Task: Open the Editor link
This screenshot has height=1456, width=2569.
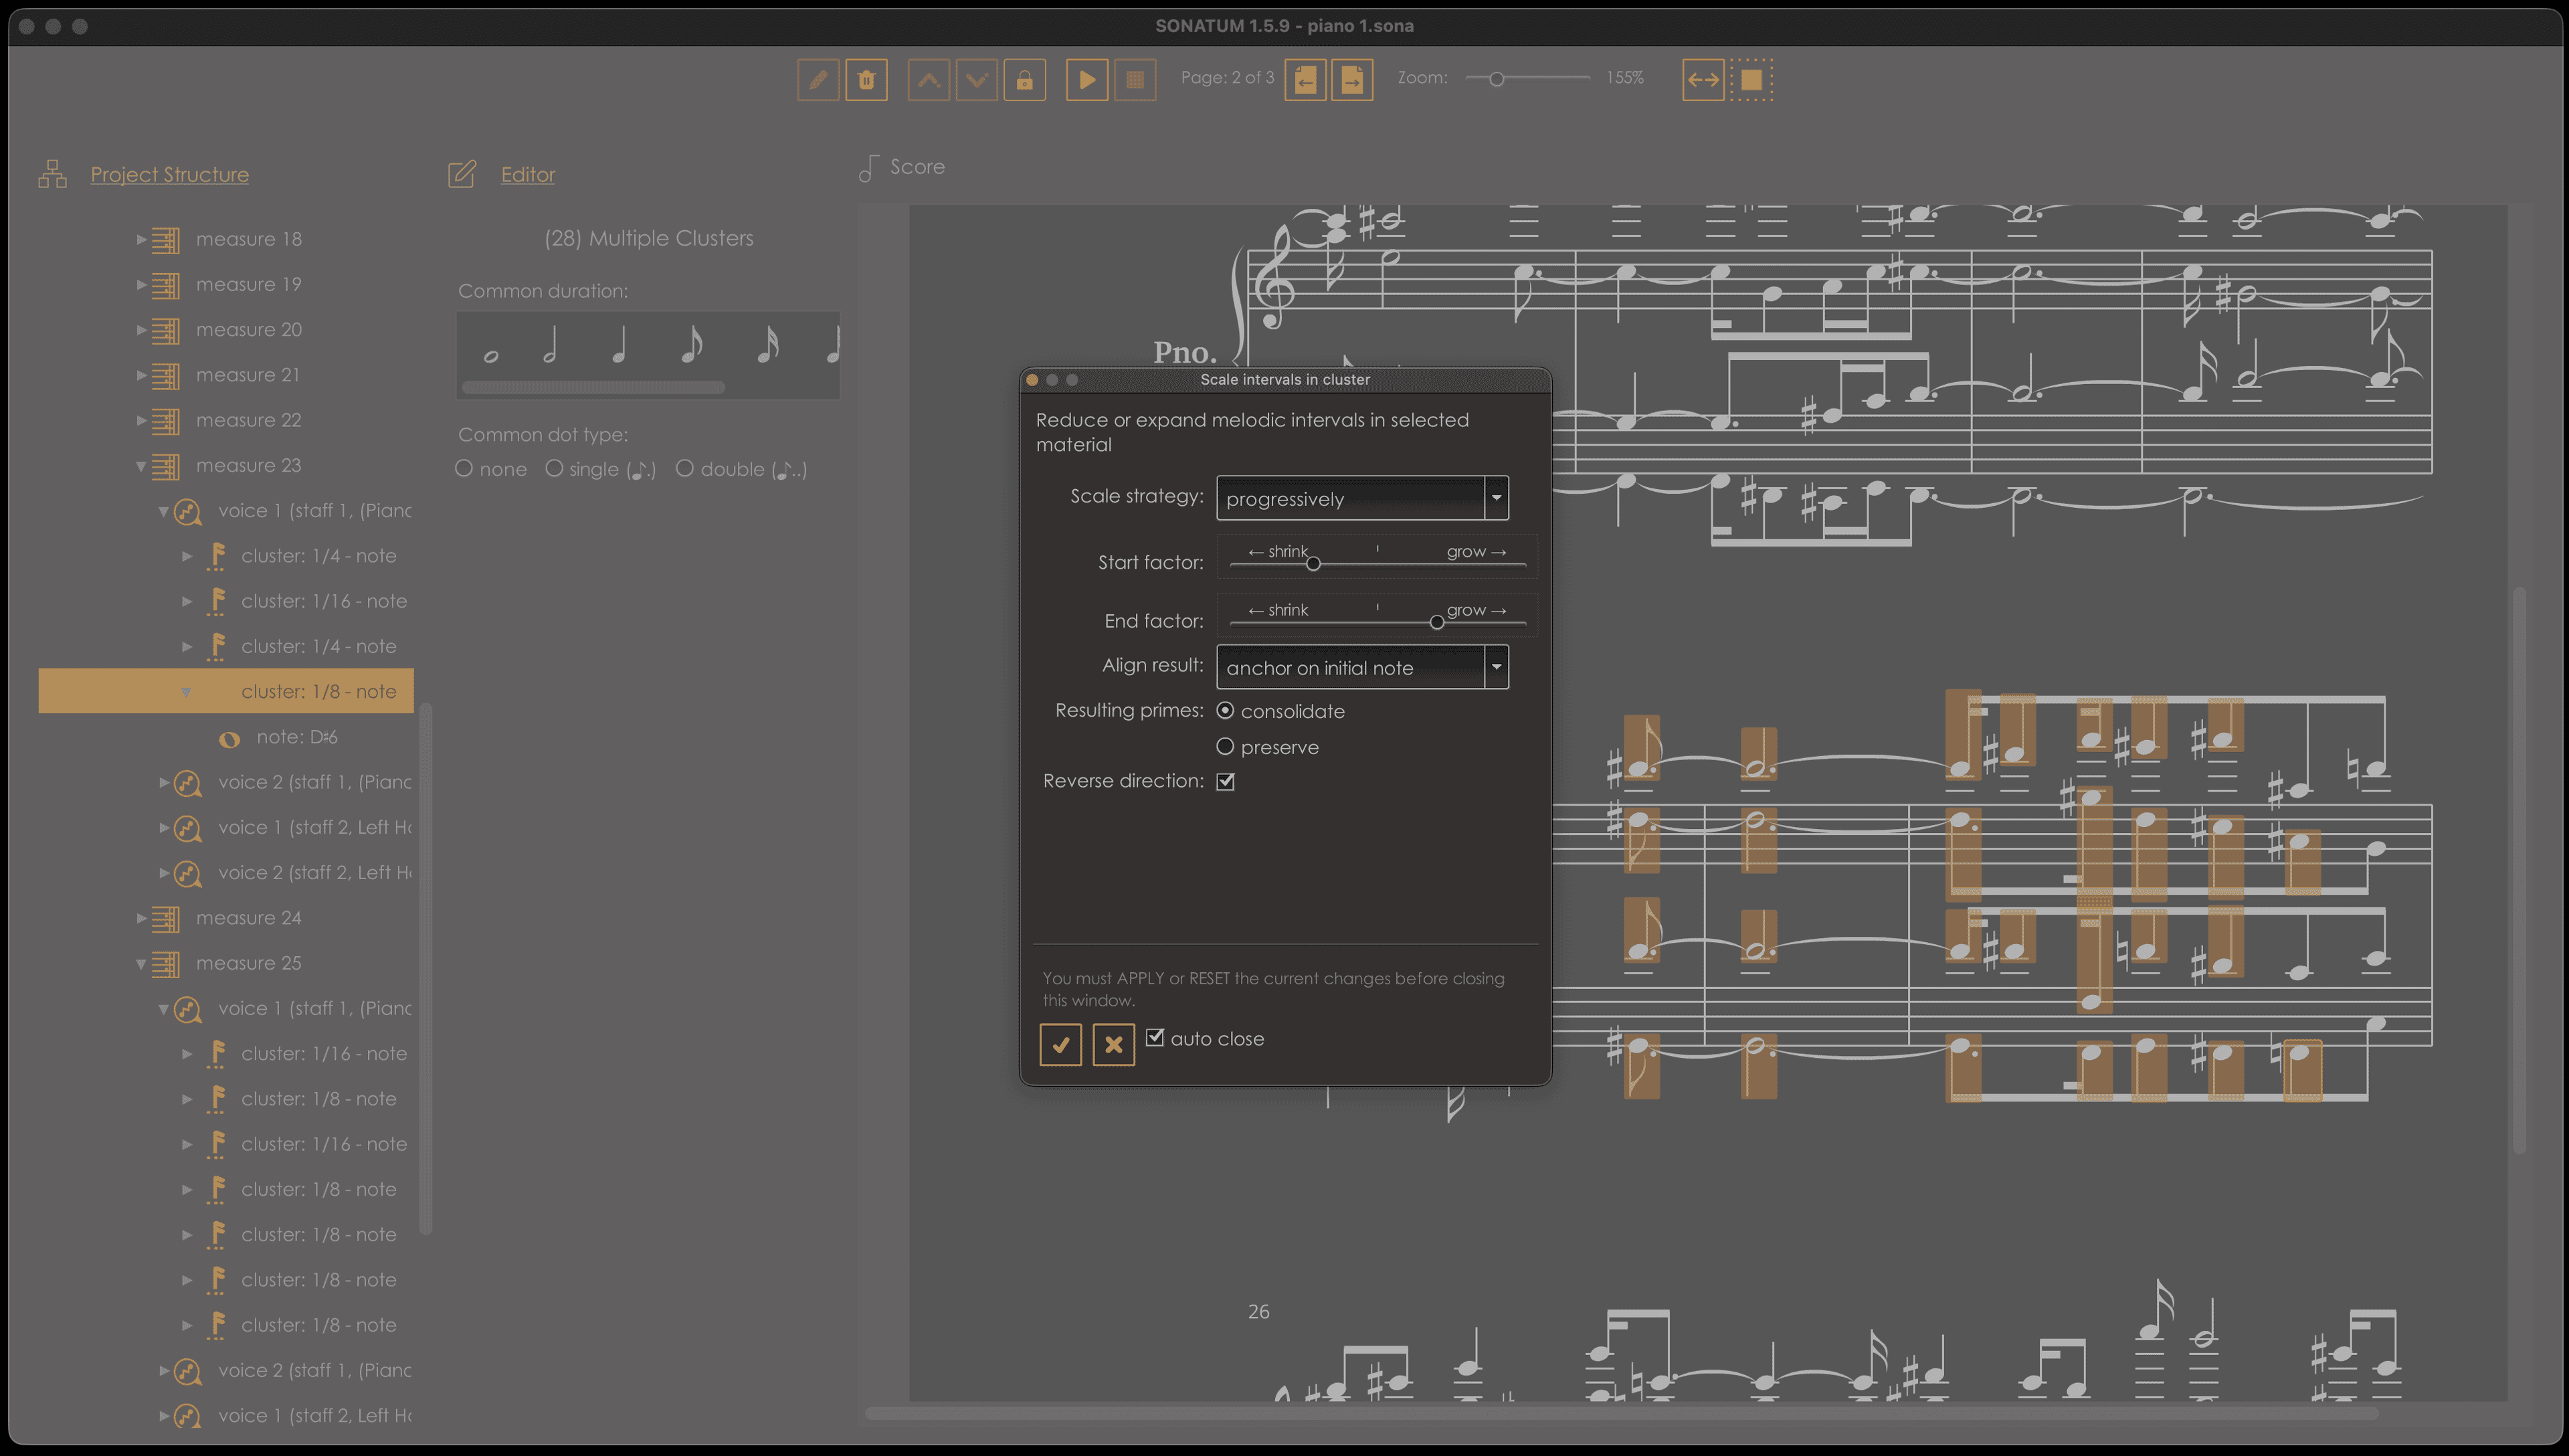Action: 528,174
